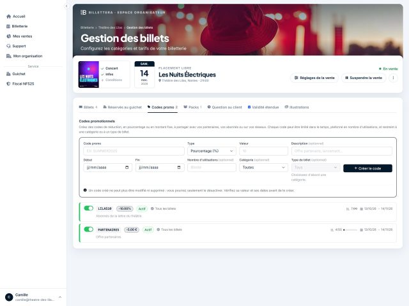The width and height of the screenshot is (409, 306).
Task: Go to Billetterie breadcrumb link
Action: coord(87,27)
